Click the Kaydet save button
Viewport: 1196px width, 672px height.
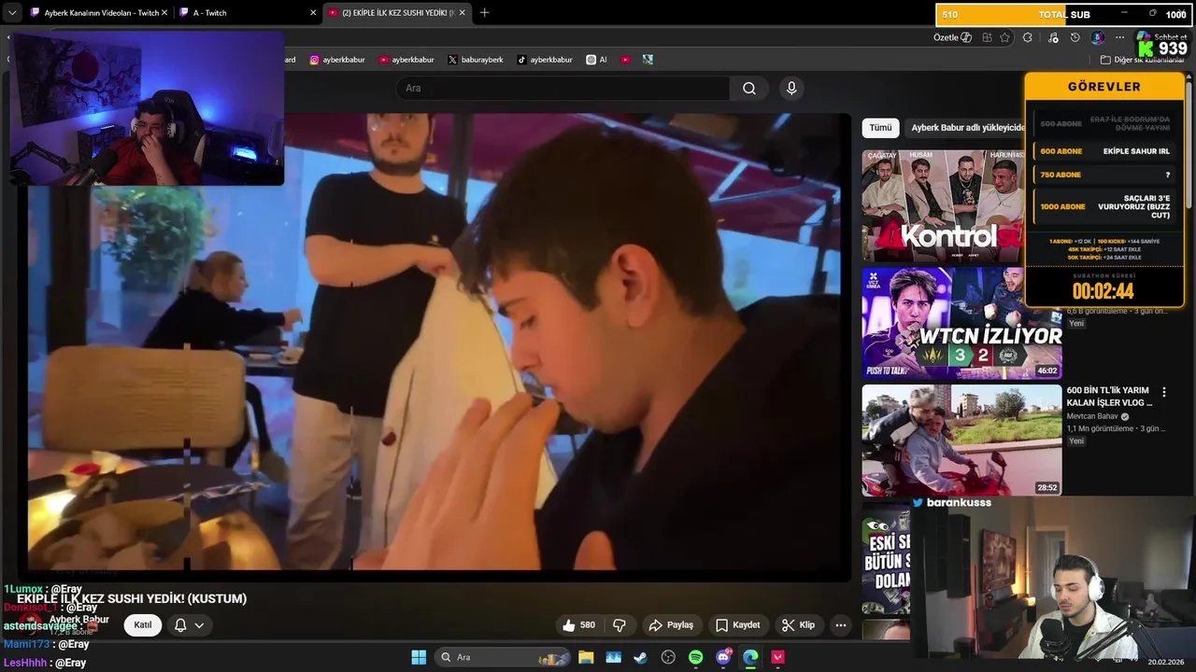738,625
